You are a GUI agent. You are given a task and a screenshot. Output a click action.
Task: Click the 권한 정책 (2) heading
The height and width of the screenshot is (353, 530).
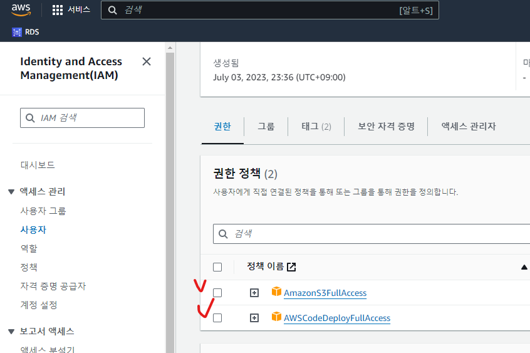(246, 174)
